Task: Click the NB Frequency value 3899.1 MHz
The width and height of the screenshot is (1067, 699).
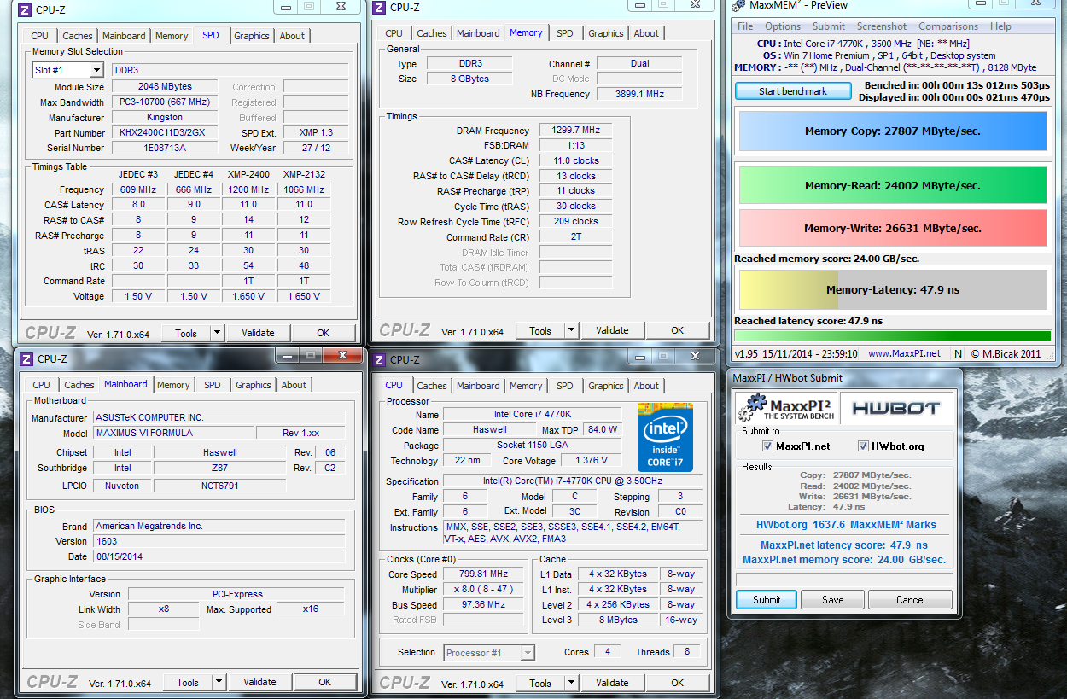Action: 638,94
